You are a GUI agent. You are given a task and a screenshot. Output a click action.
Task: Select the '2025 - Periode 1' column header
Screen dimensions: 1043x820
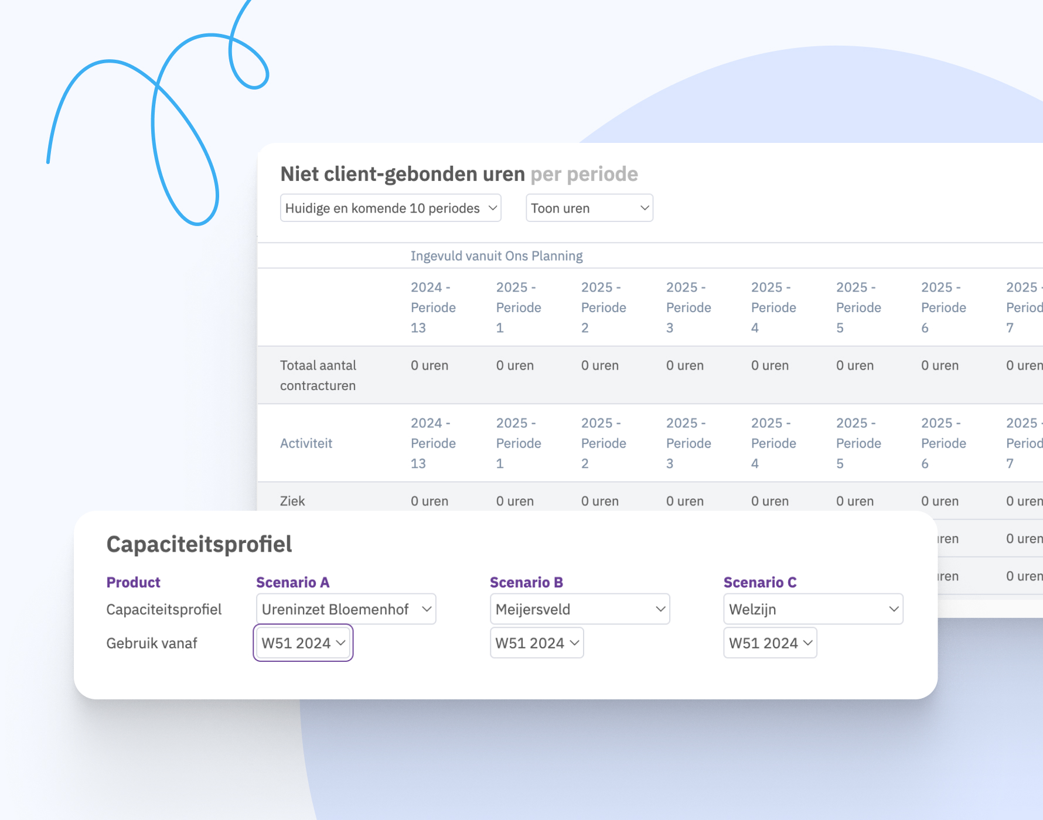518,307
